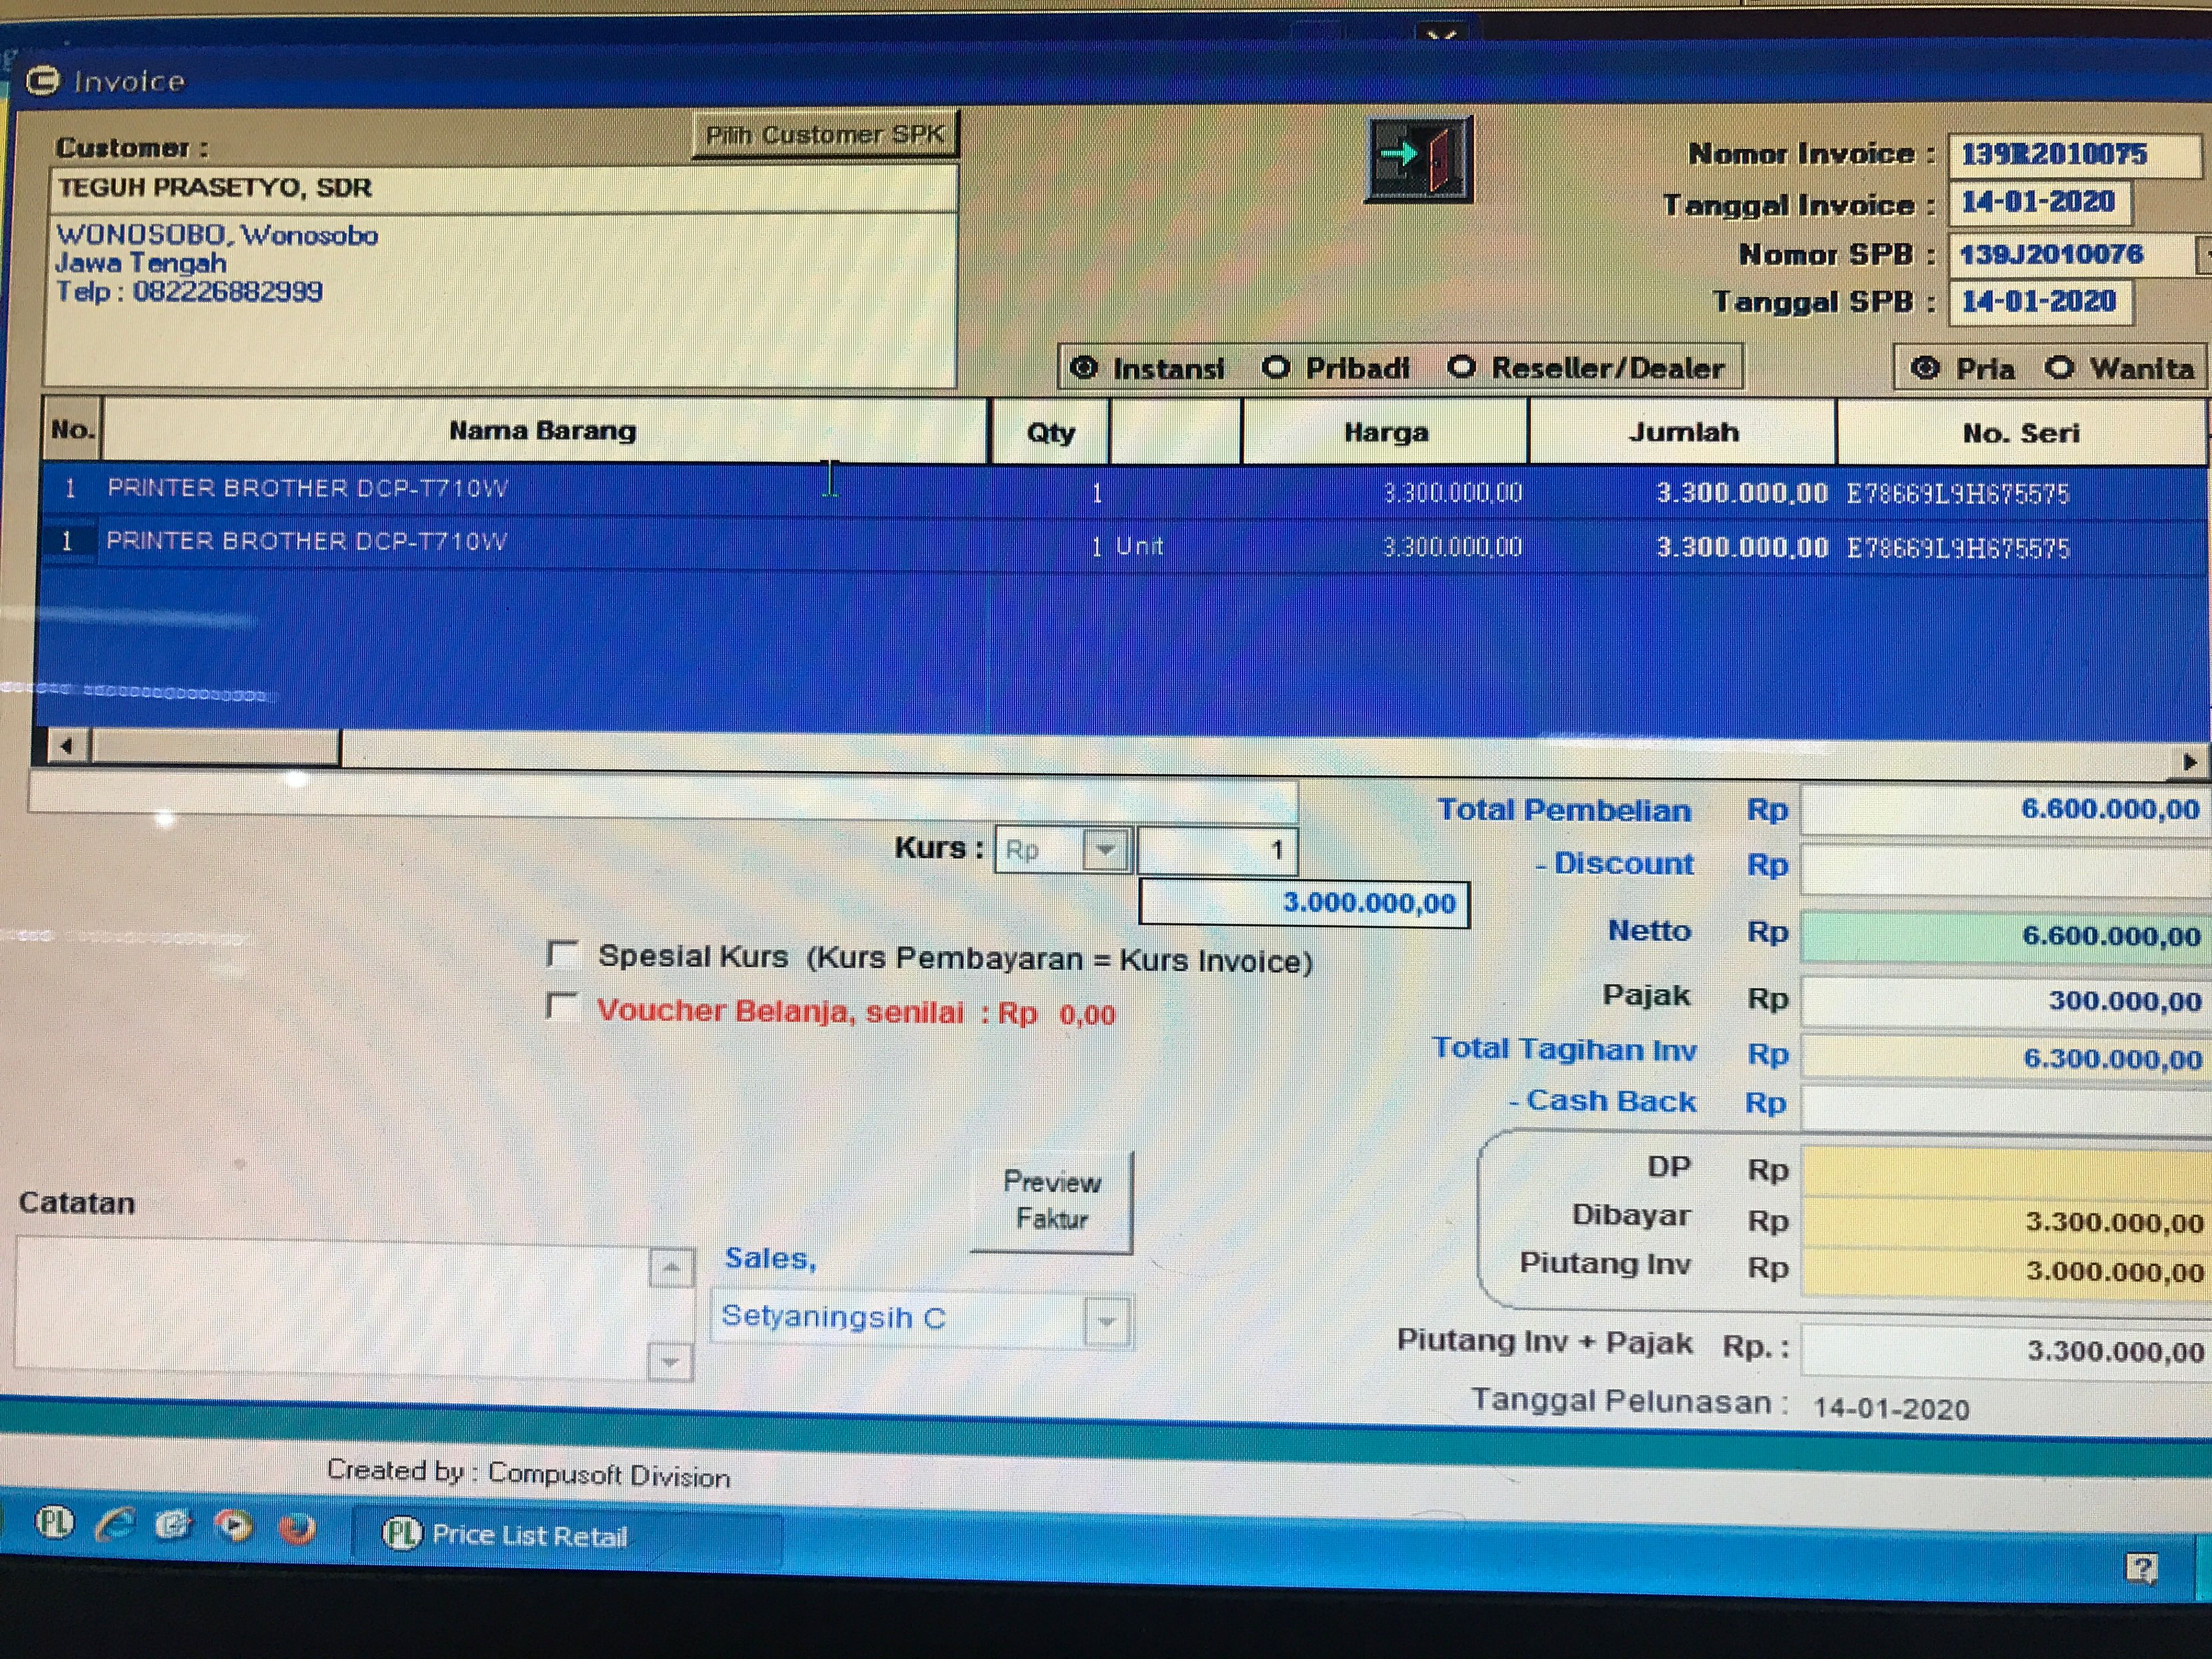Select the Pribadi radio button
Viewport: 2212px width, 1659px height.
pos(1275,367)
